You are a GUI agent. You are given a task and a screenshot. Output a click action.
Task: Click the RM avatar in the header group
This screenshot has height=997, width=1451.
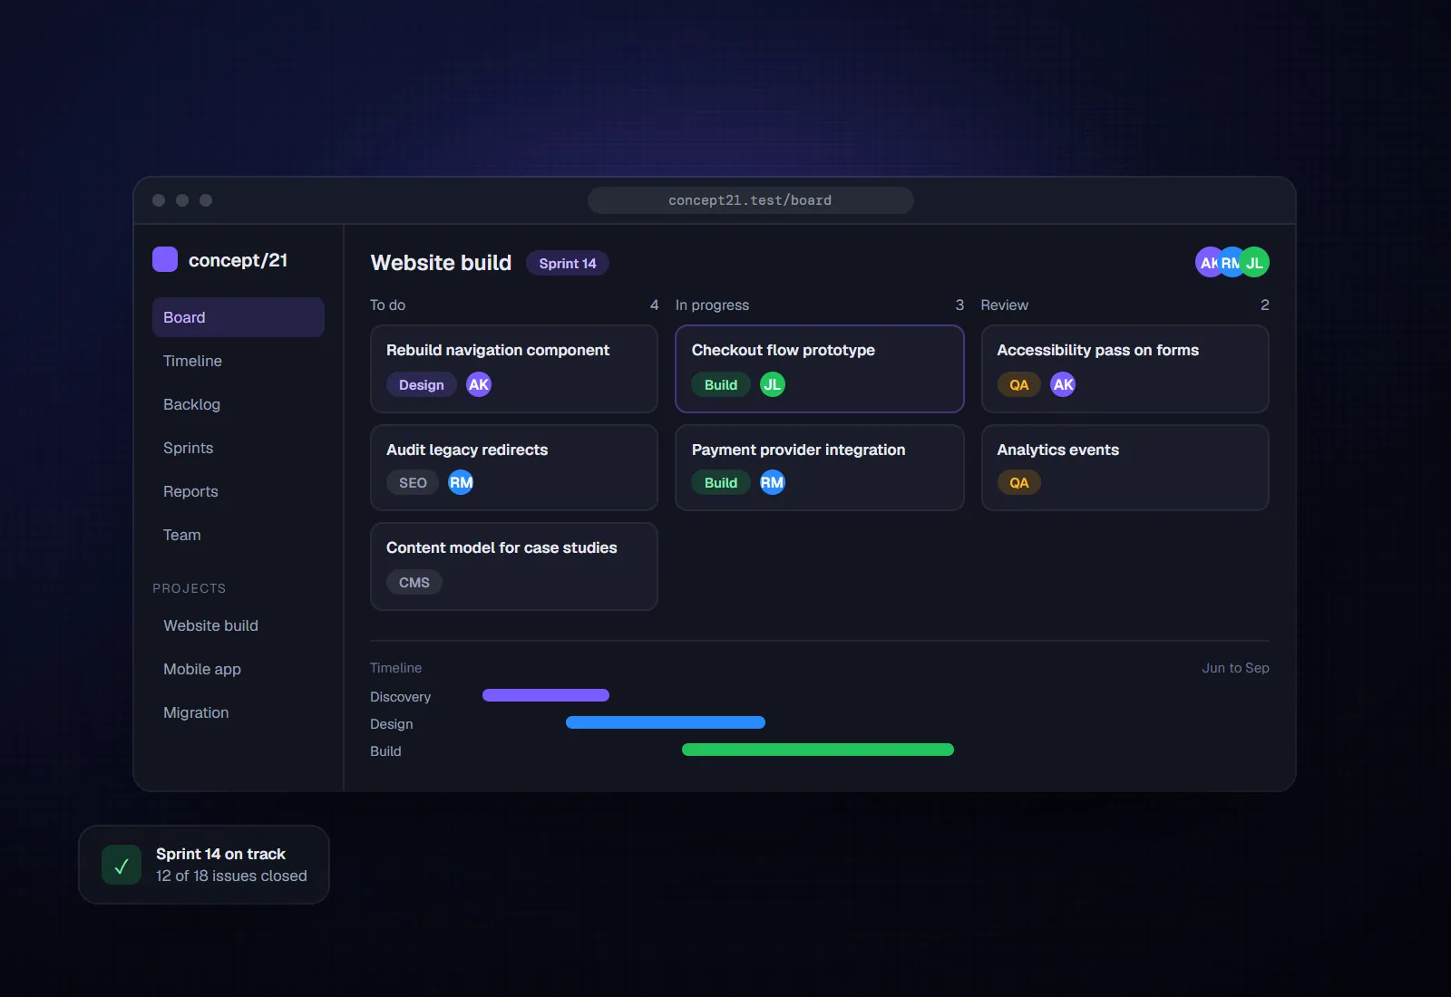click(1230, 262)
